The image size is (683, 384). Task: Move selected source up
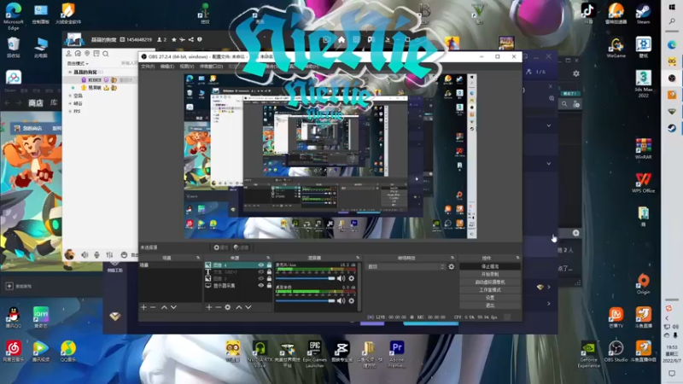tap(239, 307)
